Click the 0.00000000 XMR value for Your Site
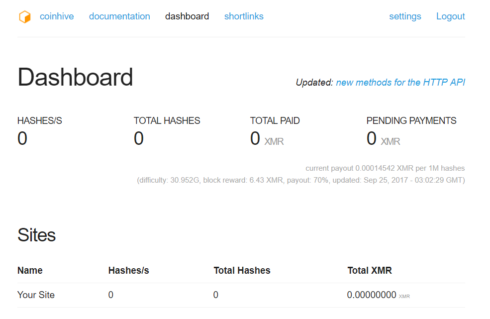Screen dimensions: 490x319 (372, 295)
